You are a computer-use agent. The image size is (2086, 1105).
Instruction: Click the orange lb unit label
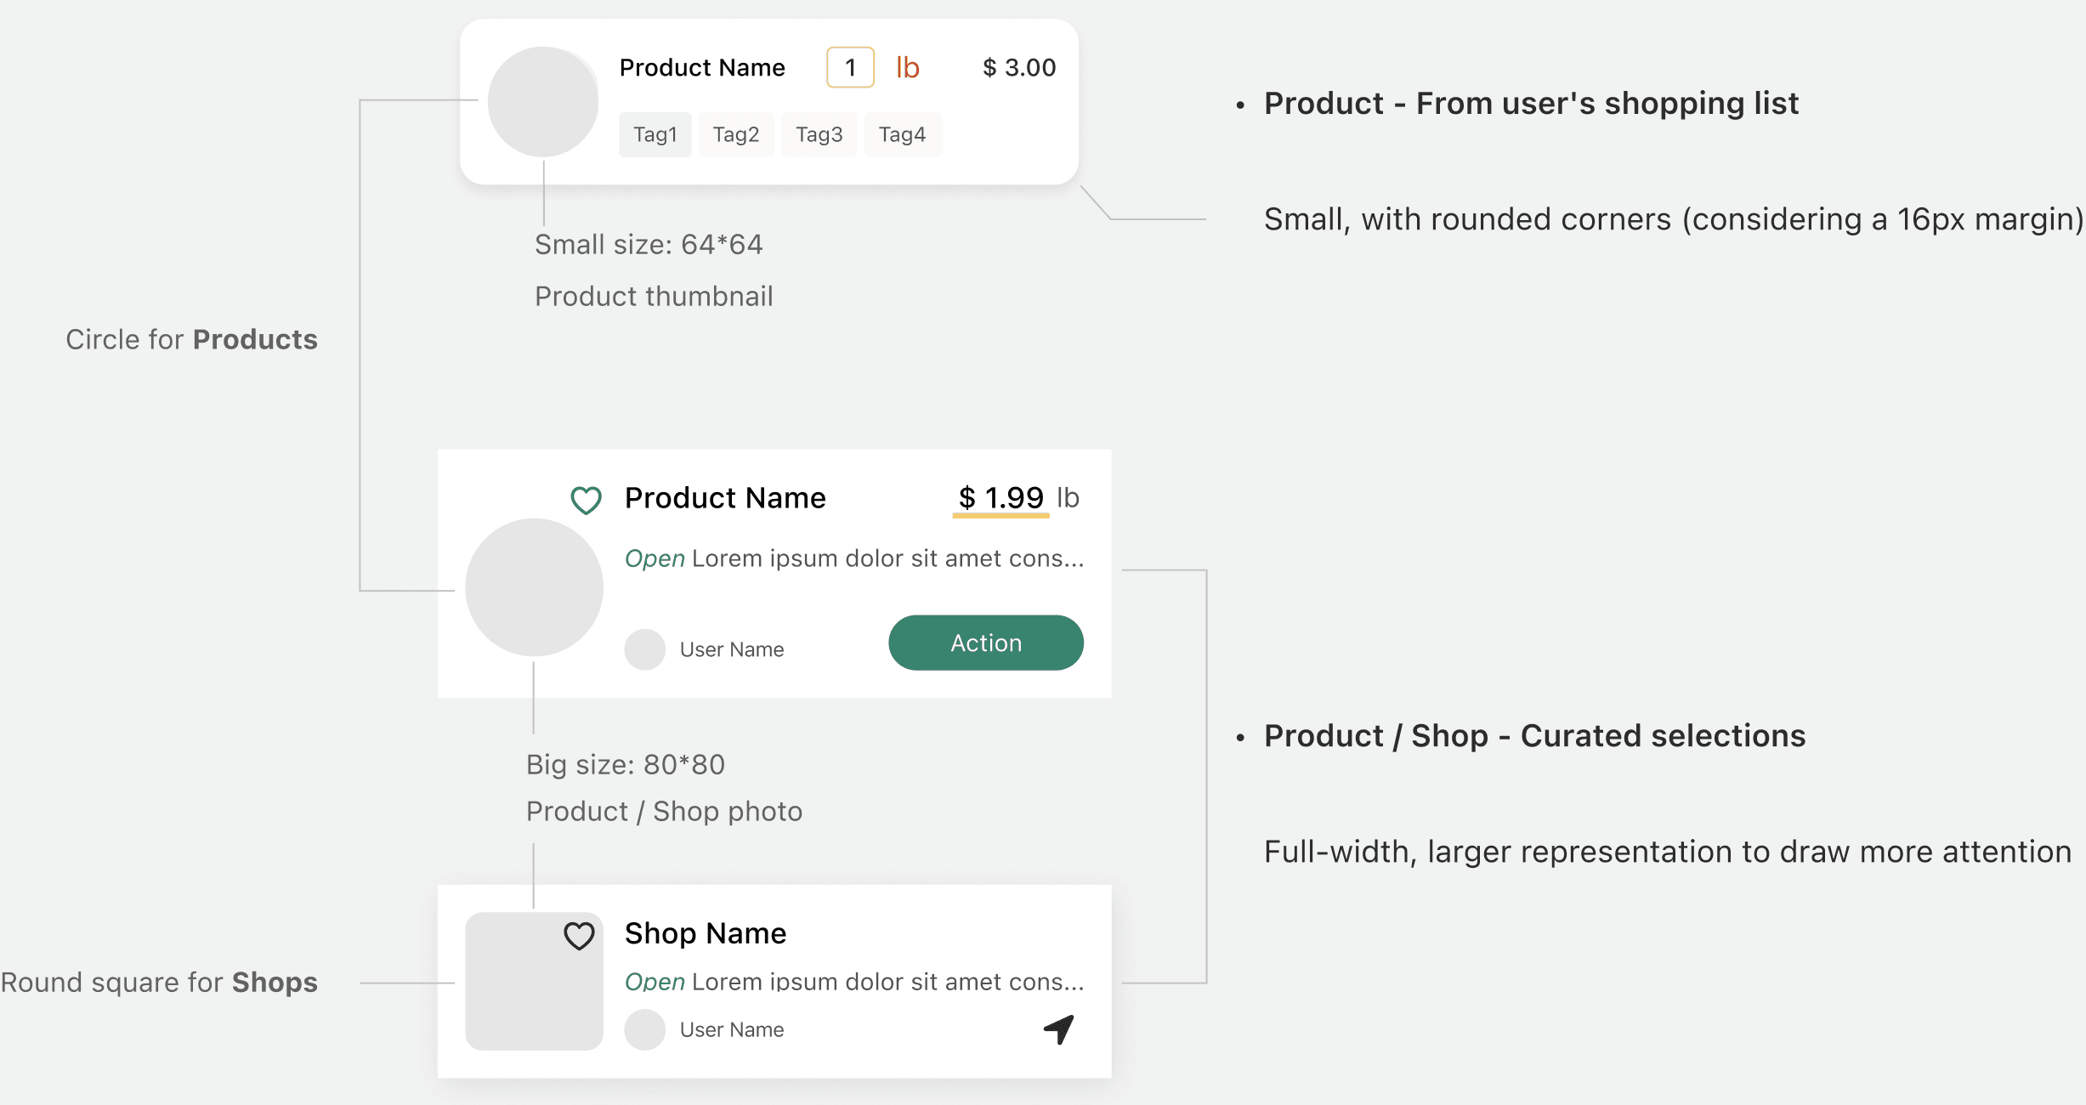click(x=907, y=68)
